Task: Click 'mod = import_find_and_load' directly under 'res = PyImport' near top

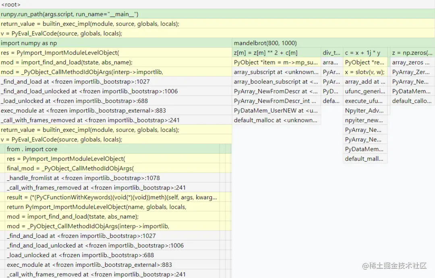Action: point(116,62)
